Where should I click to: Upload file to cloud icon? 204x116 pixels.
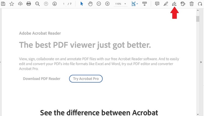tap(20, 4)
